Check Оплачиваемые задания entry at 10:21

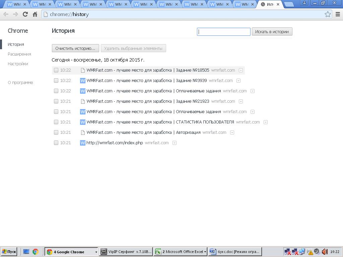56,112
